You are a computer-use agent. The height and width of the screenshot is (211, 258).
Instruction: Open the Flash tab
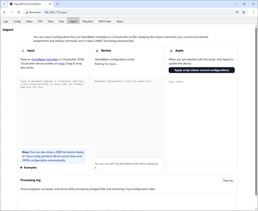51,21
